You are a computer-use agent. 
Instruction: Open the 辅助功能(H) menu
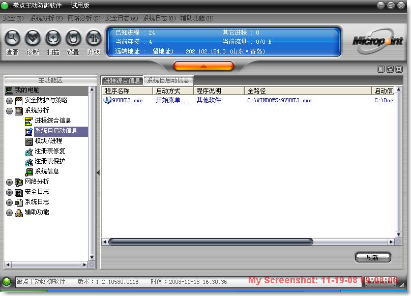coord(197,18)
